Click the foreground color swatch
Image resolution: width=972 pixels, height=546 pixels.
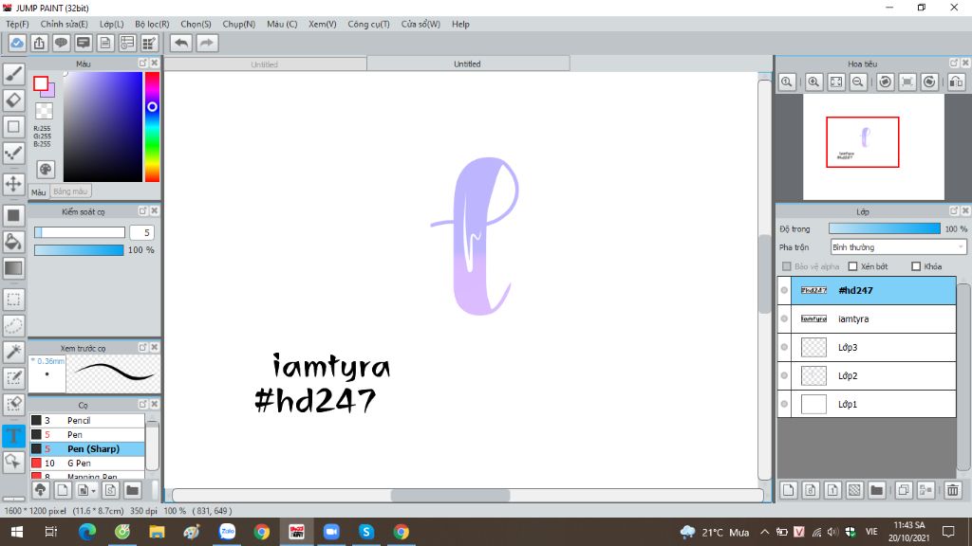pos(41,83)
